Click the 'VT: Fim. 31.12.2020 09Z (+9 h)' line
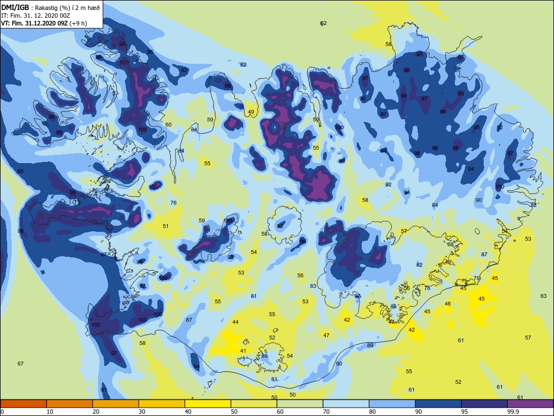The image size is (554, 416). click(x=44, y=23)
